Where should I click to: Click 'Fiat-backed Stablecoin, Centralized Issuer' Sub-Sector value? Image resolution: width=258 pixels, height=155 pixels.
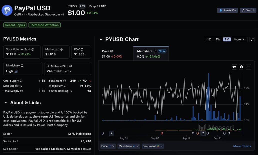click(63, 149)
